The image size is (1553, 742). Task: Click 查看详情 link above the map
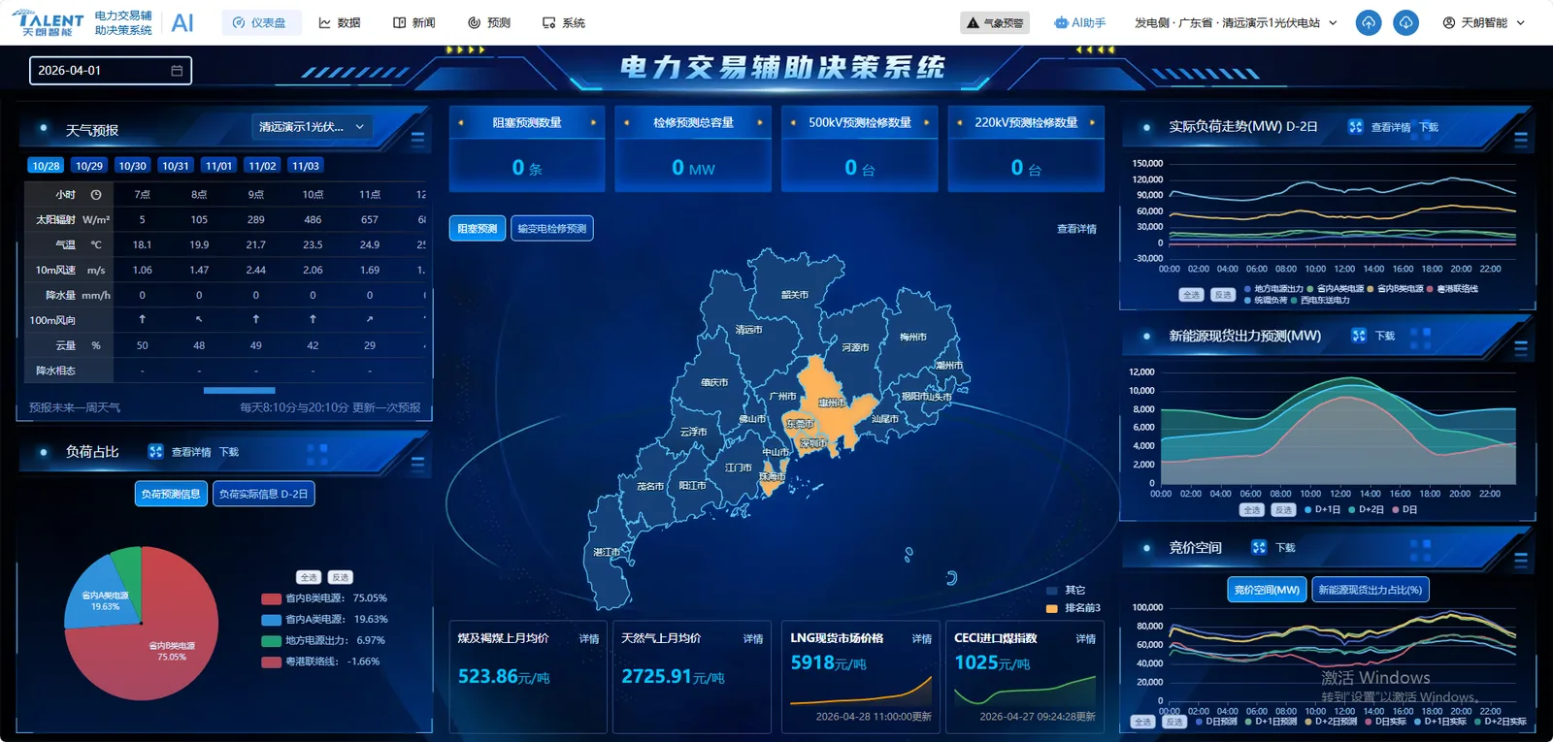1076,229
